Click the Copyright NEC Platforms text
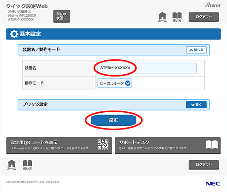Viewport: 227px width, 192px height. click(33, 182)
